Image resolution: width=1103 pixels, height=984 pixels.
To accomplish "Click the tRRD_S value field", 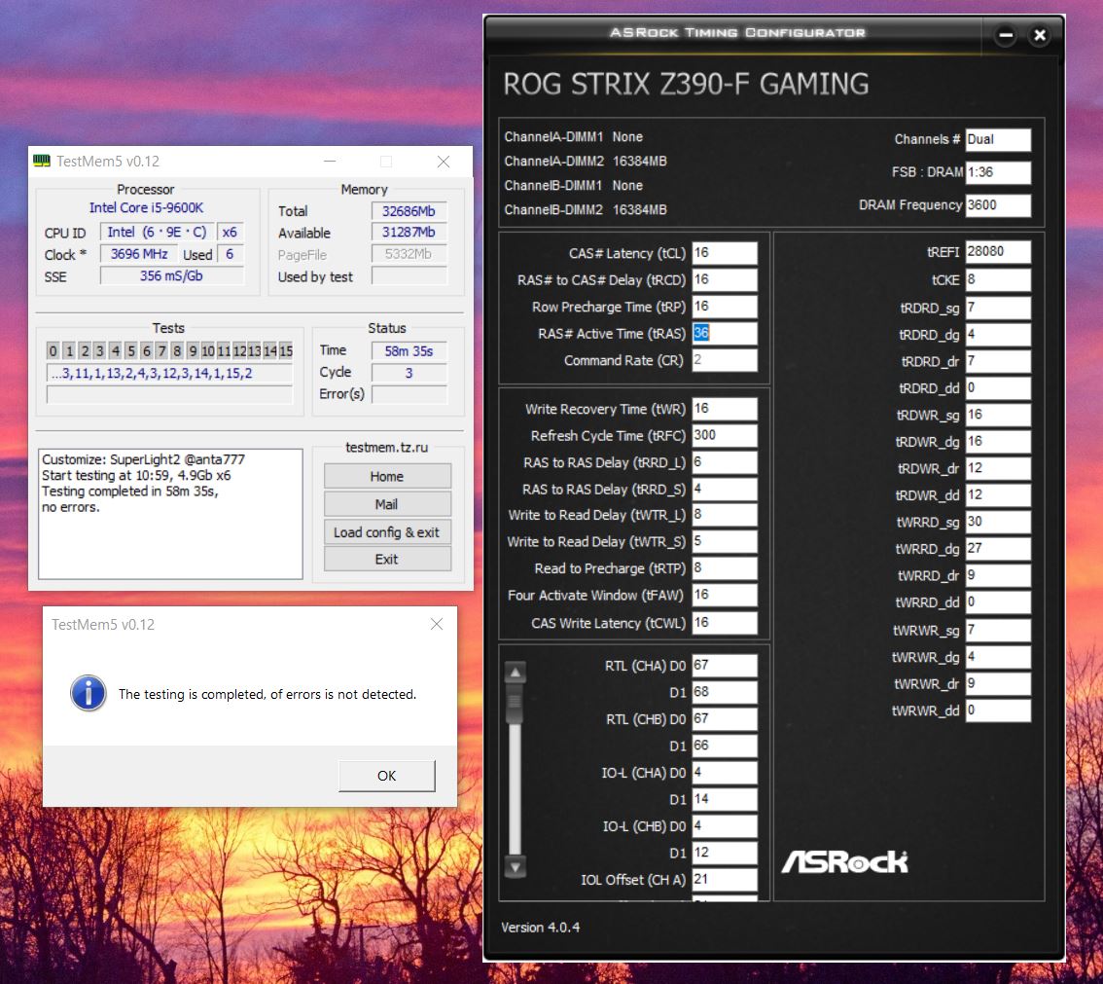I will click(x=725, y=490).
